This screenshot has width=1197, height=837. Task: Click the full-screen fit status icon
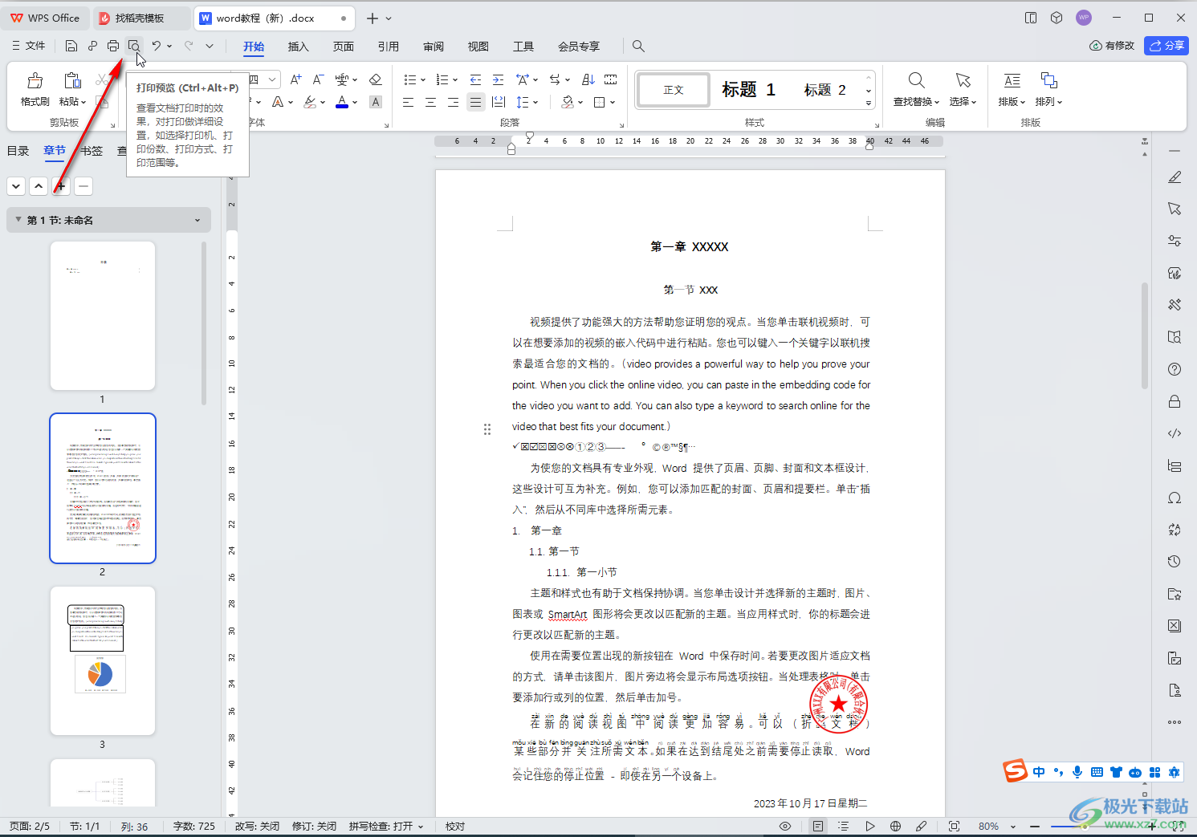pyautogui.click(x=954, y=826)
